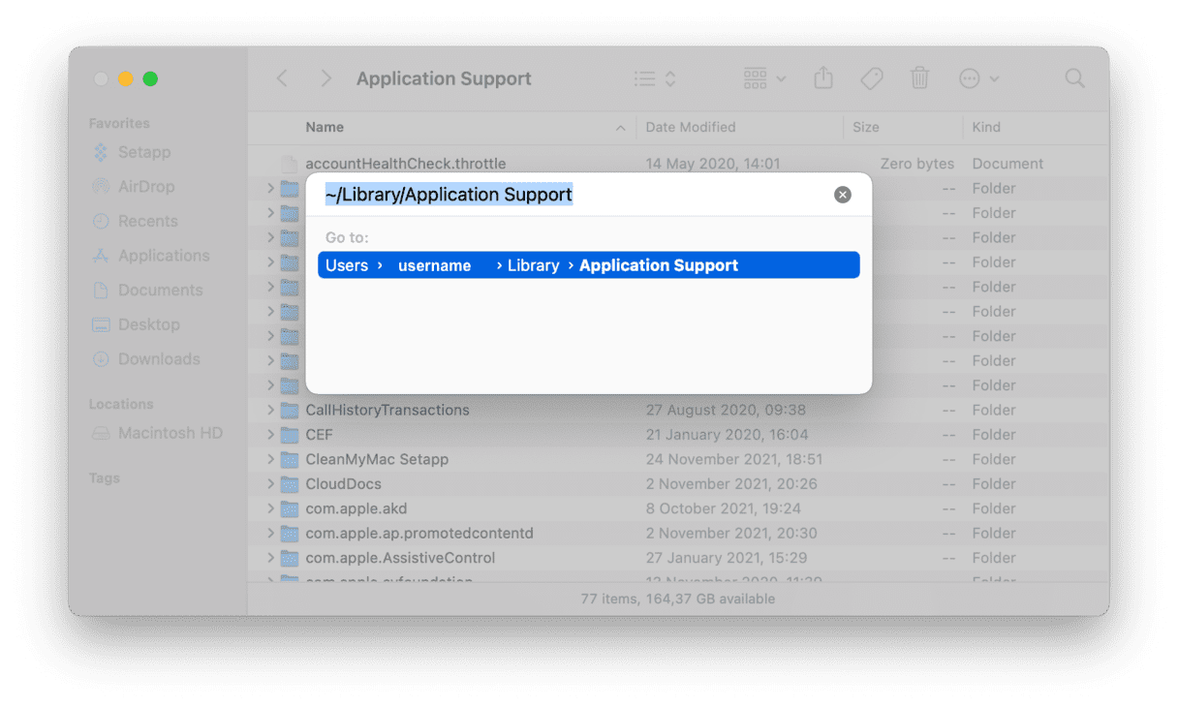Open AirDrop in the sidebar
This screenshot has height=707, width=1178.
(145, 187)
